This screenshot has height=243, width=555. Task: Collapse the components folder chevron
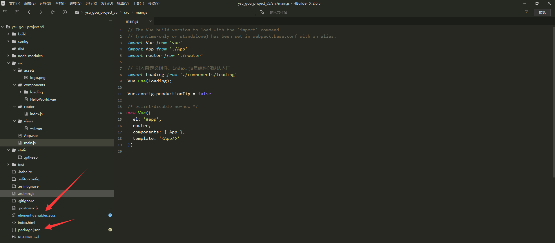[x=14, y=85]
